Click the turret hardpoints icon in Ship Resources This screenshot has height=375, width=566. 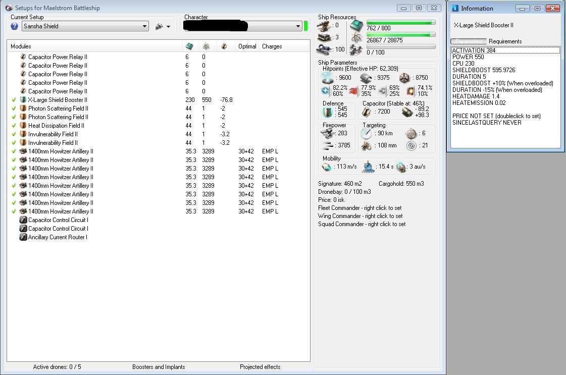pyautogui.click(x=324, y=25)
